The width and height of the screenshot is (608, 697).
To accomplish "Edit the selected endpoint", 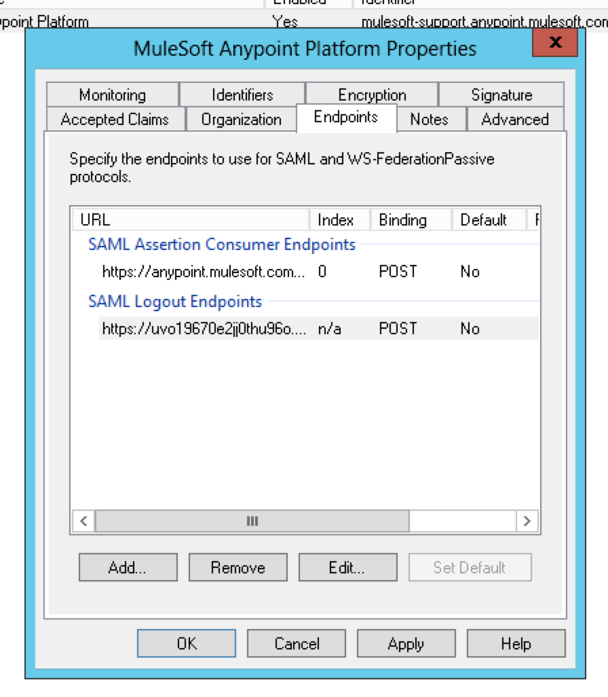I will coord(347,567).
